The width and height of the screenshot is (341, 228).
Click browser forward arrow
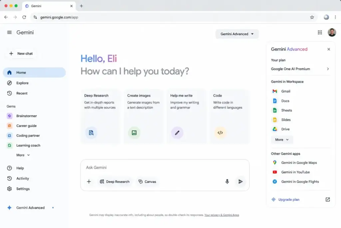click(15, 17)
